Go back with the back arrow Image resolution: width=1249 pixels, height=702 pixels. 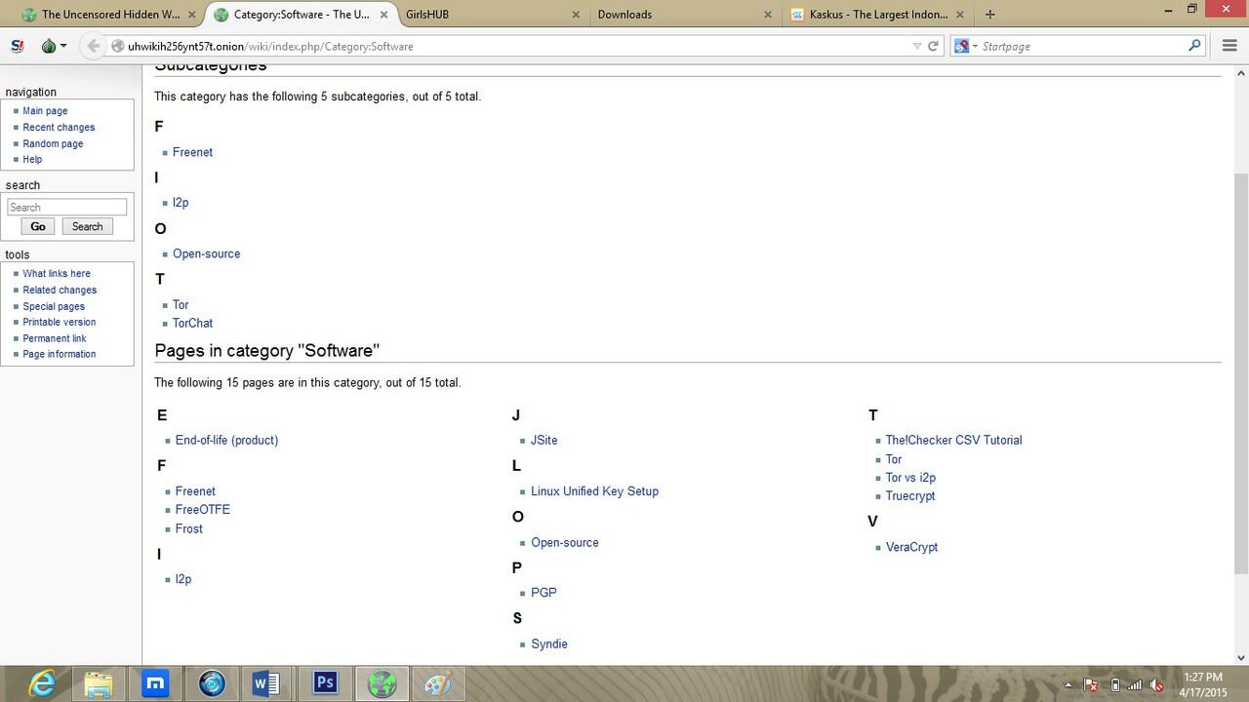[93, 46]
